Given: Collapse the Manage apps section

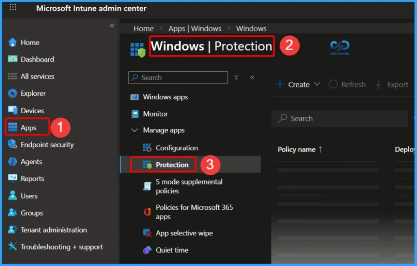Looking at the screenshot, I should [x=135, y=130].
